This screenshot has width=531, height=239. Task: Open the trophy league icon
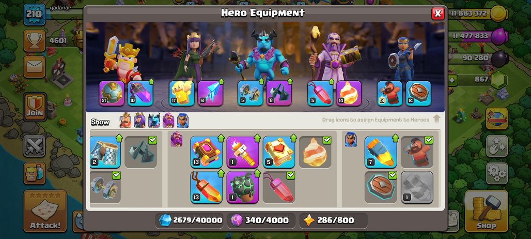coord(35,41)
